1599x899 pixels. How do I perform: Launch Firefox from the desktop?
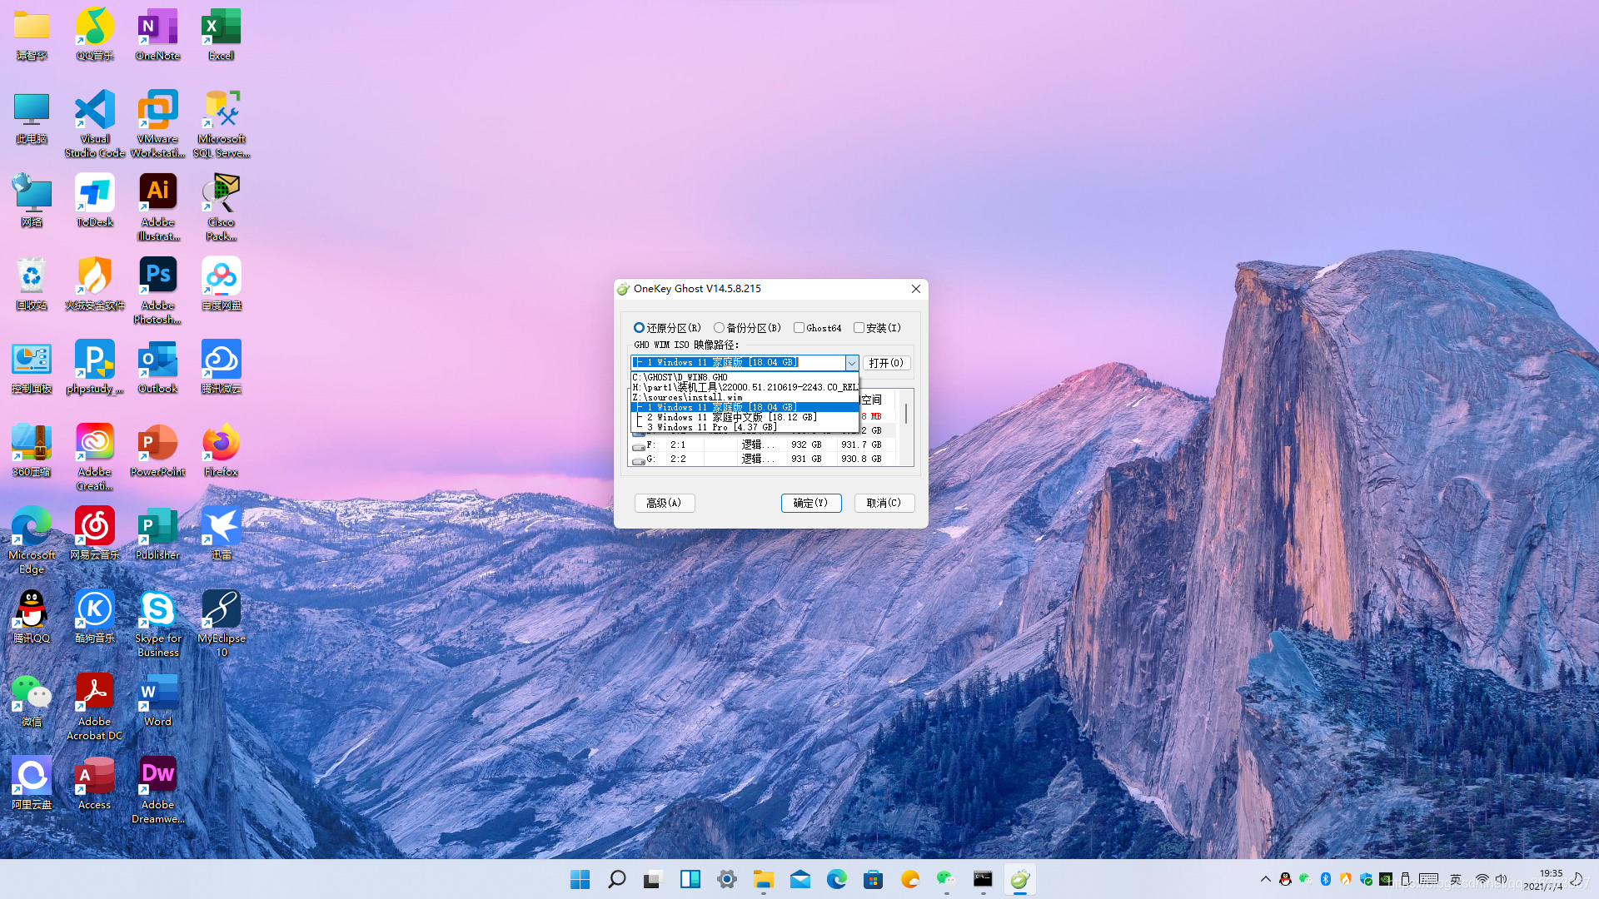click(221, 442)
